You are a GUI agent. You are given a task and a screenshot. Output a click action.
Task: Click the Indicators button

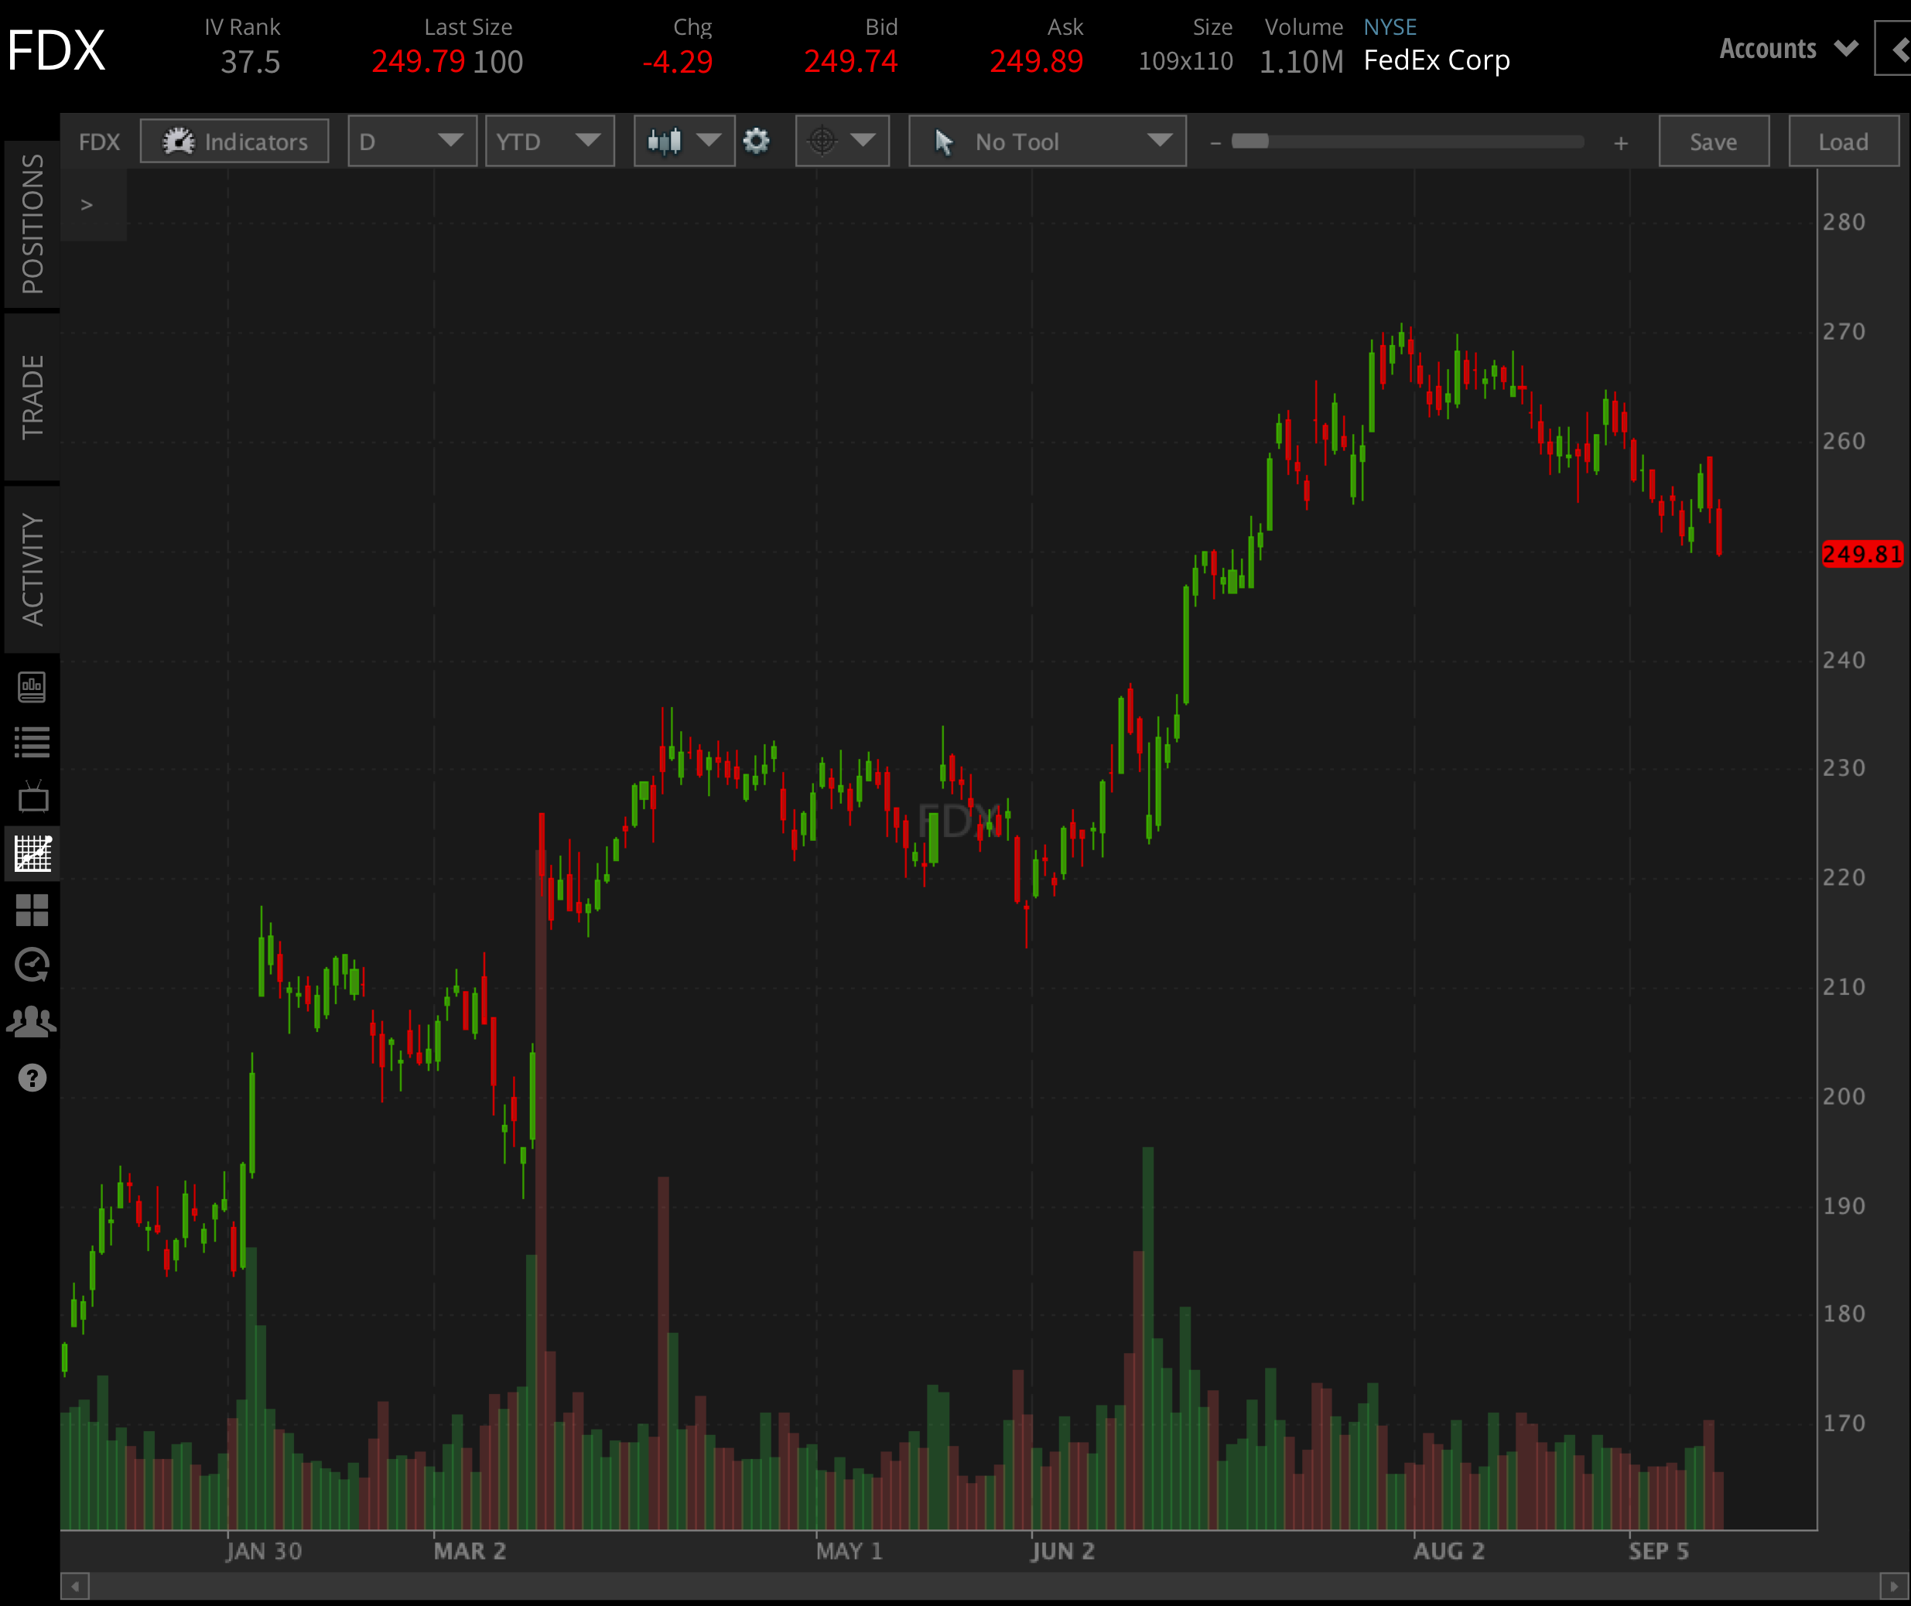[x=234, y=141]
